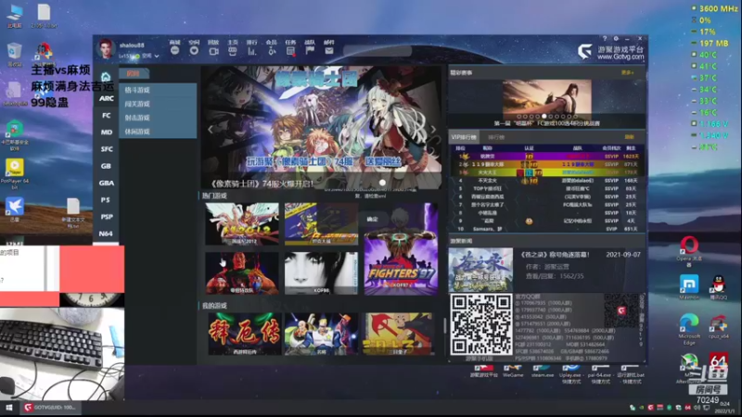The image size is (742, 417).
Task: Open steam.exe desktop shortcut
Action: (x=543, y=372)
